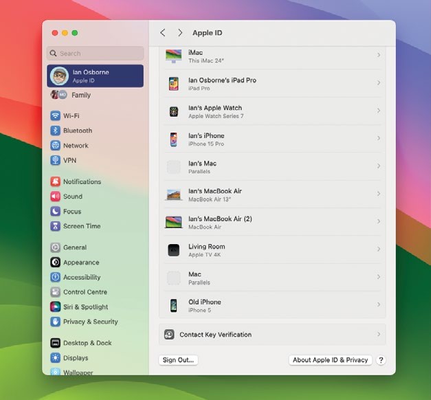Viewport: 431px width, 400px height.
Task: Open the Siri & Spotlight icon
Action: point(55,307)
